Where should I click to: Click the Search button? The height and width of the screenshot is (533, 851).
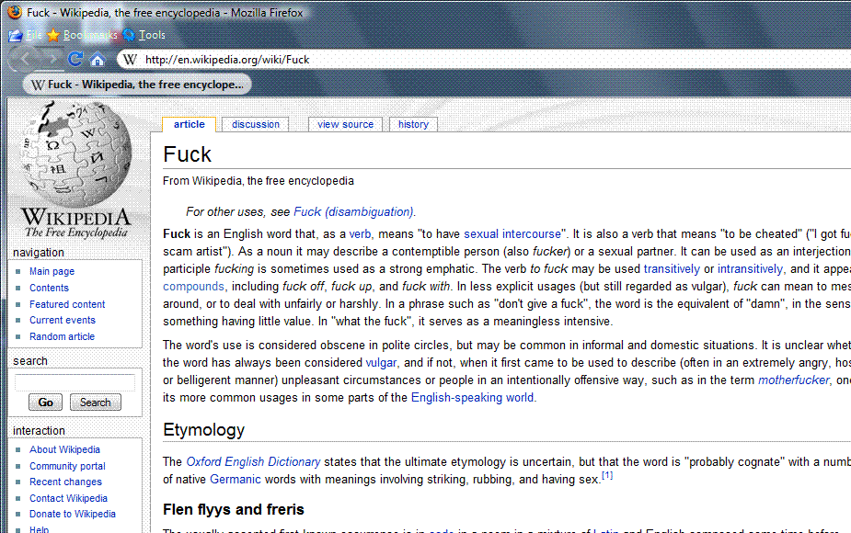tap(96, 403)
